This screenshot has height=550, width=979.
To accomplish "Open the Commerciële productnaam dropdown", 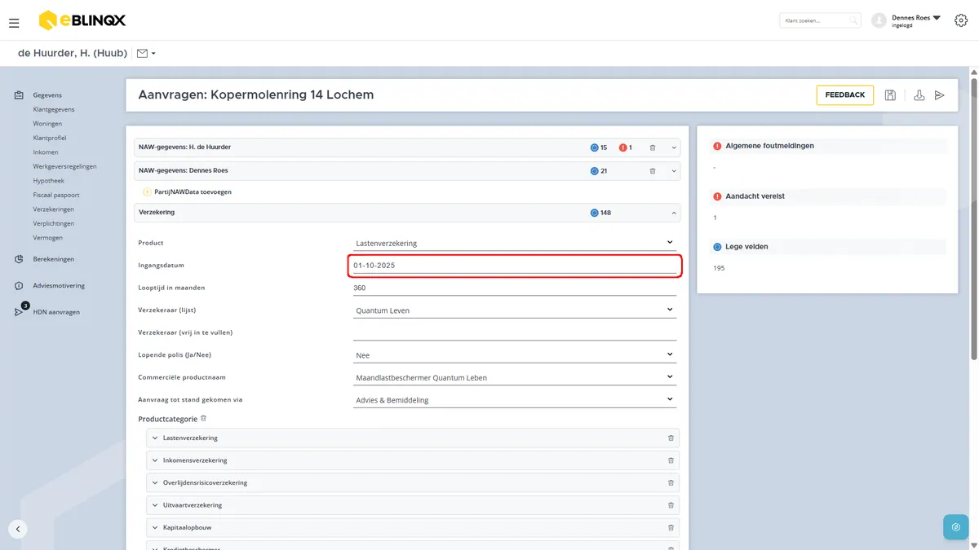I will 515,377.
